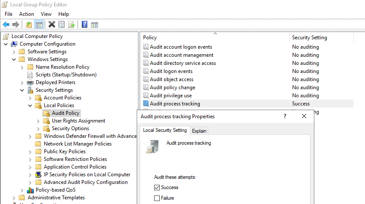Open the File menu
This screenshot has width=365, height=204.
coord(9,14)
